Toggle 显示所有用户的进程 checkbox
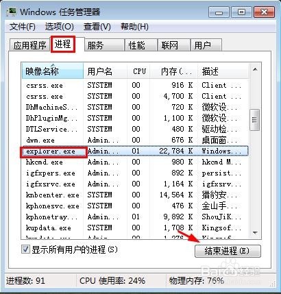This screenshot has width=281, height=294. coord(25,249)
